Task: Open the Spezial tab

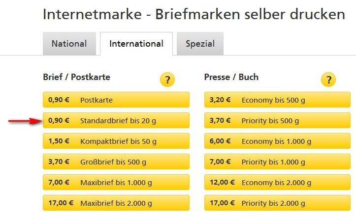Action: click(x=200, y=44)
